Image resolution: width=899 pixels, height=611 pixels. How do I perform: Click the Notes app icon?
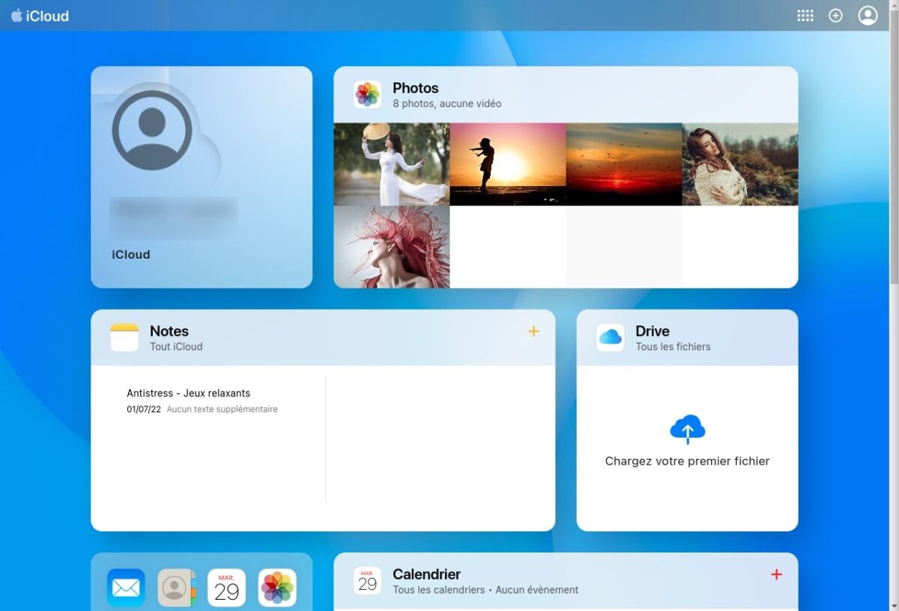(125, 337)
